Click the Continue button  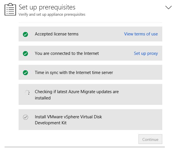pos(150,139)
